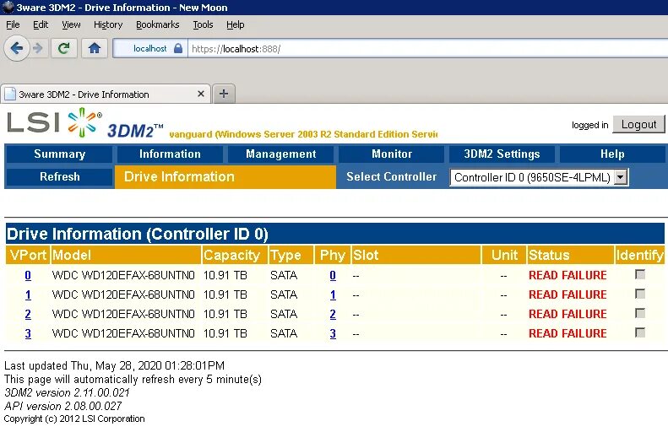668x432 pixels.
Task: Open the View menu
Action: click(71, 24)
